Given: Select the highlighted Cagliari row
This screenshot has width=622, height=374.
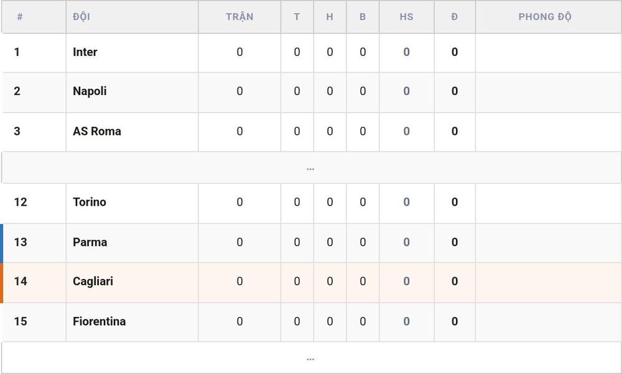Looking at the screenshot, I should click(311, 283).
